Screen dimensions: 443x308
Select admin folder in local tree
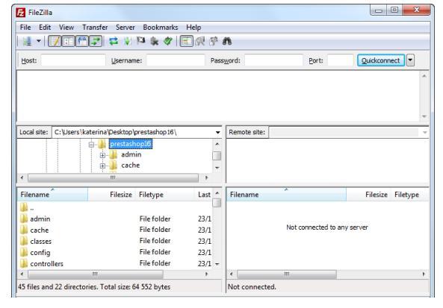[x=131, y=154]
